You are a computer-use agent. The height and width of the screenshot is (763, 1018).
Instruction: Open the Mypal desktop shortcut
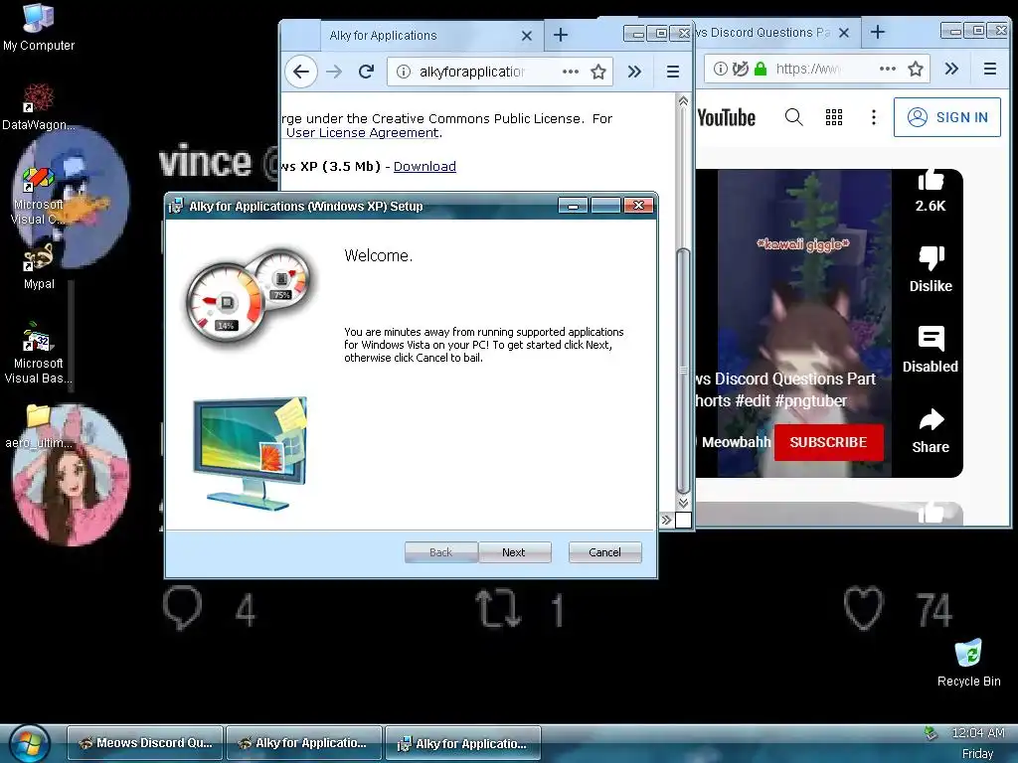(39, 266)
